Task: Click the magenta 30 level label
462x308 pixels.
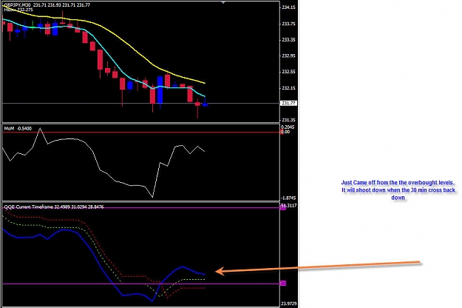Action: (x=283, y=284)
